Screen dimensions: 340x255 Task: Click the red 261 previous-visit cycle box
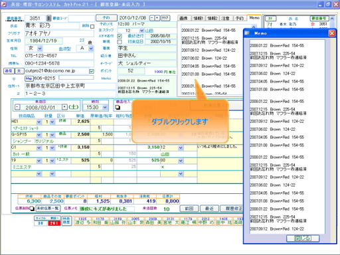[54, 223]
